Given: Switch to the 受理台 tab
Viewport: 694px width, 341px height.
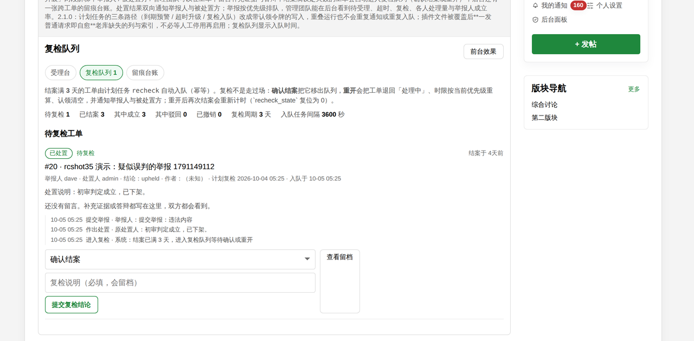Looking at the screenshot, I should click(x=60, y=73).
